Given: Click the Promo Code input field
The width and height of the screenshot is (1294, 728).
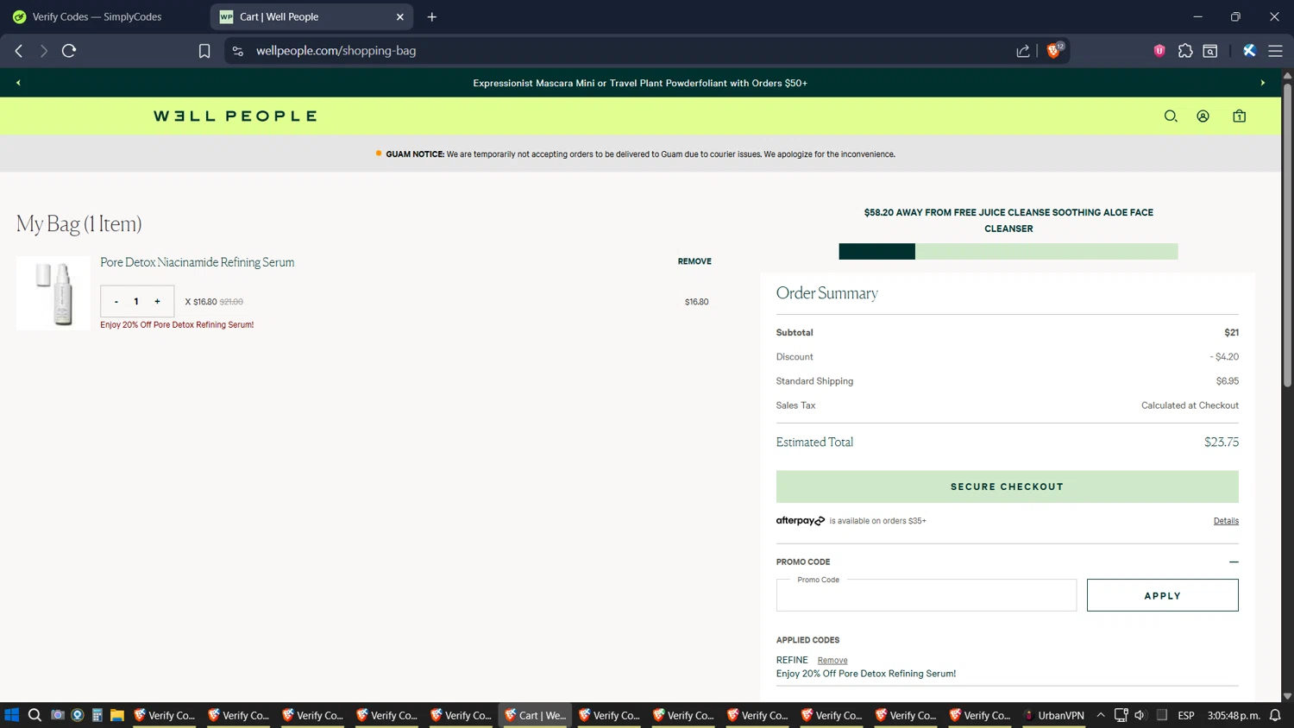Looking at the screenshot, I should click(x=926, y=596).
